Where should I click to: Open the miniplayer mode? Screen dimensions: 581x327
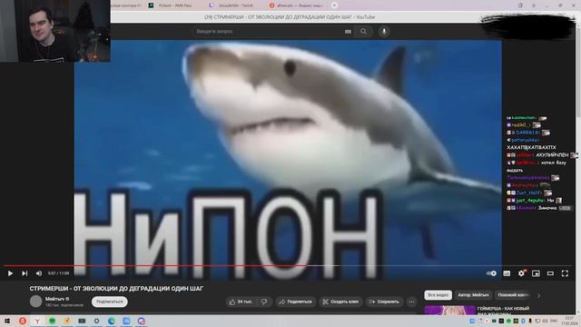point(536,273)
